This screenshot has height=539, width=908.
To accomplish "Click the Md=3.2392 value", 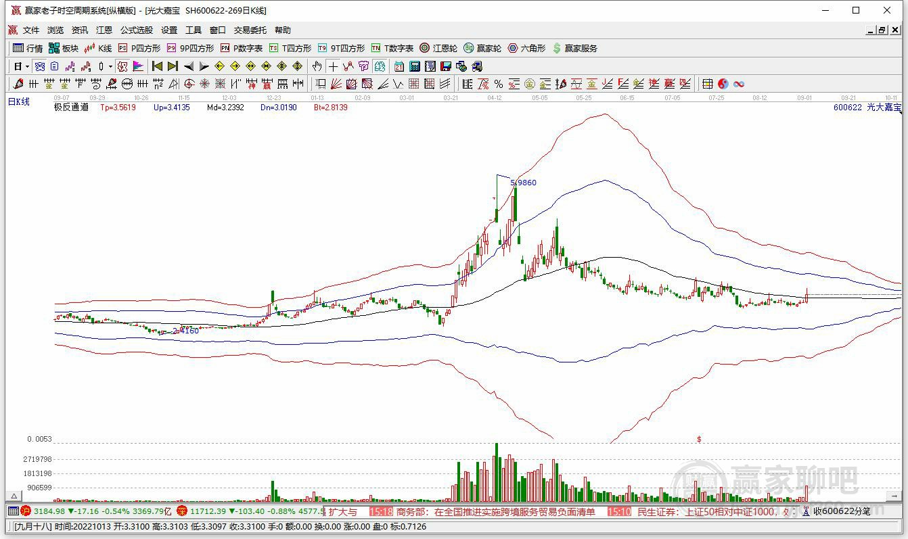I will (225, 107).
